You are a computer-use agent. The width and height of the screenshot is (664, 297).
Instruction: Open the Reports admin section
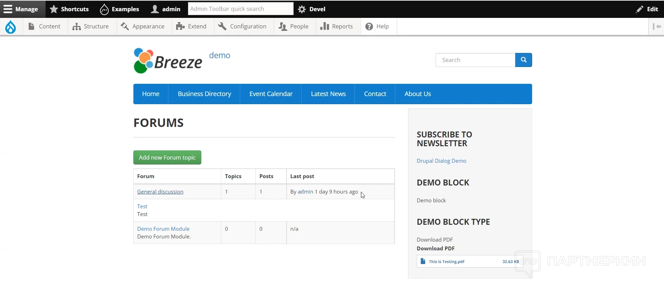coord(337,27)
